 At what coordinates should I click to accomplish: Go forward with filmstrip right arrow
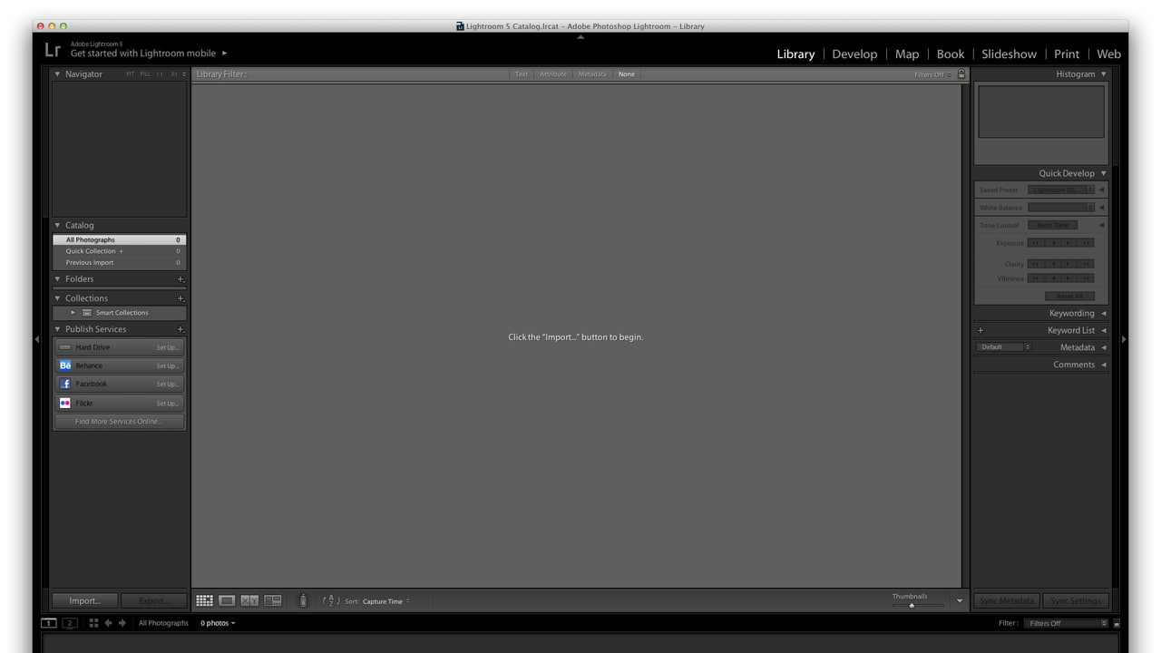point(122,623)
